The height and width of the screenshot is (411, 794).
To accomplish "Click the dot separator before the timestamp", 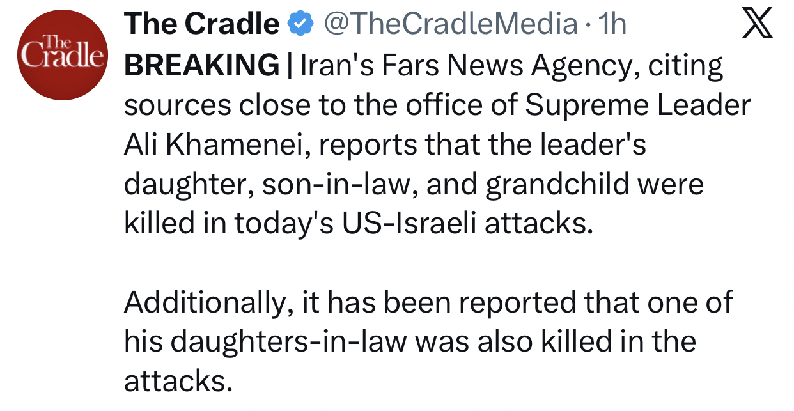I will (587, 26).
